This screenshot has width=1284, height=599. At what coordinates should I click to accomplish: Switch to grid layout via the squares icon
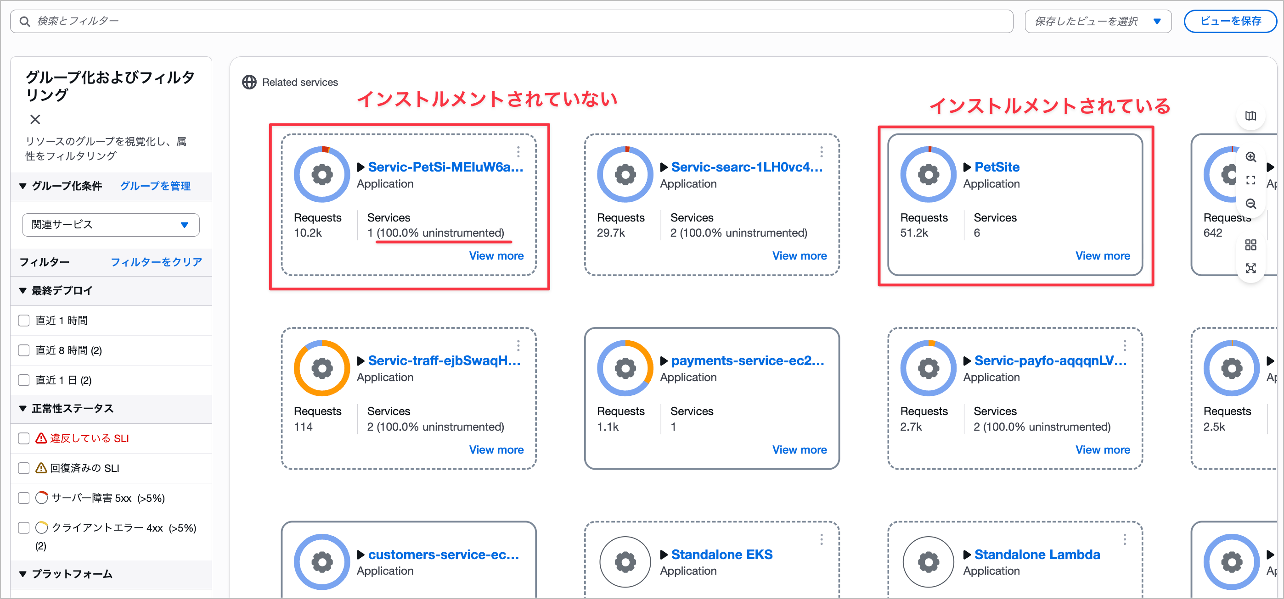click(x=1251, y=244)
